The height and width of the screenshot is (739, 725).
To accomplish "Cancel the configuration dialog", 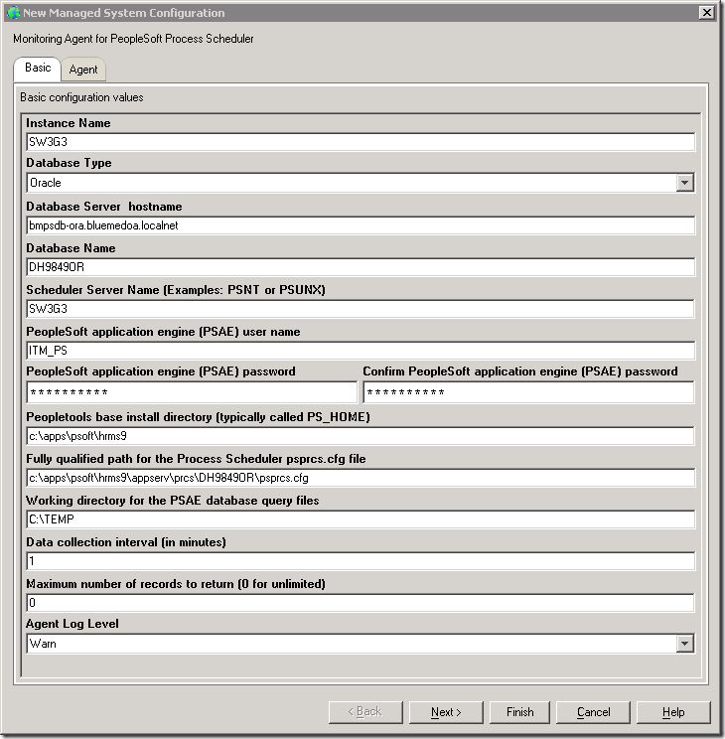I will pos(593,712).
